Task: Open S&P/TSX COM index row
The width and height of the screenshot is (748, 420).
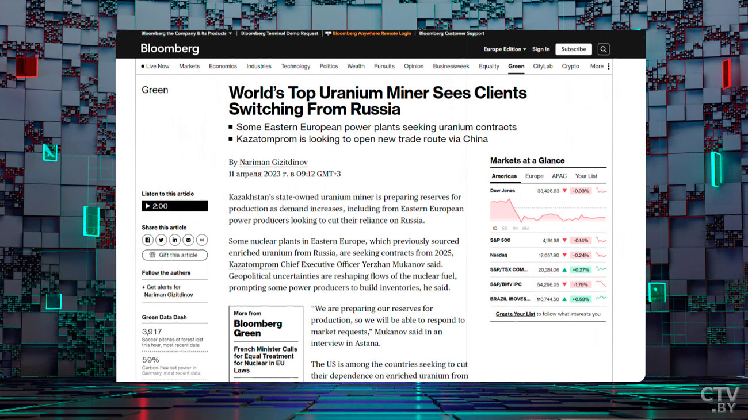Action: (548, 269)
